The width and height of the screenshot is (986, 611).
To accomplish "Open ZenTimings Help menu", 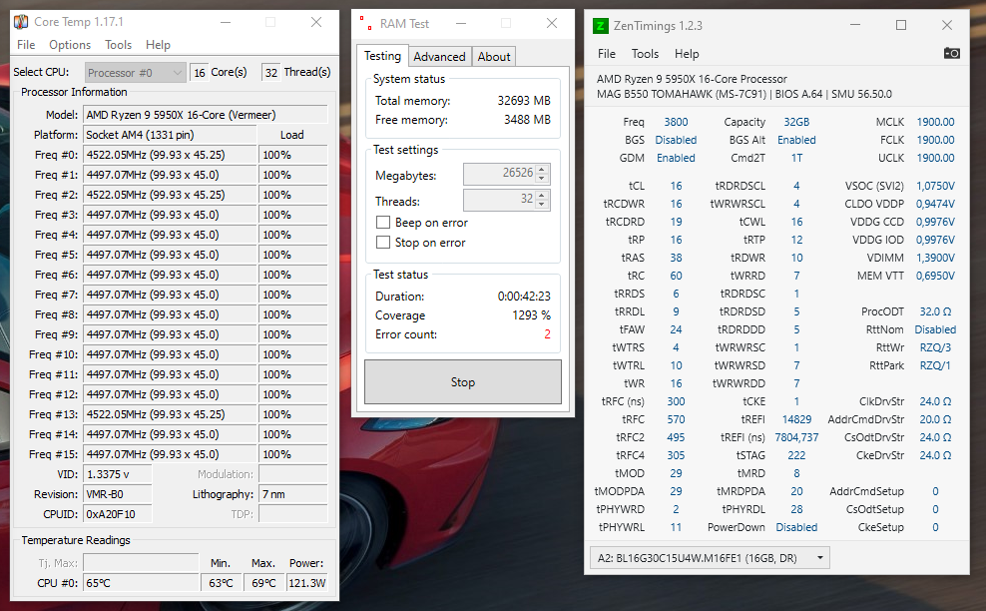I will [687, 54].
